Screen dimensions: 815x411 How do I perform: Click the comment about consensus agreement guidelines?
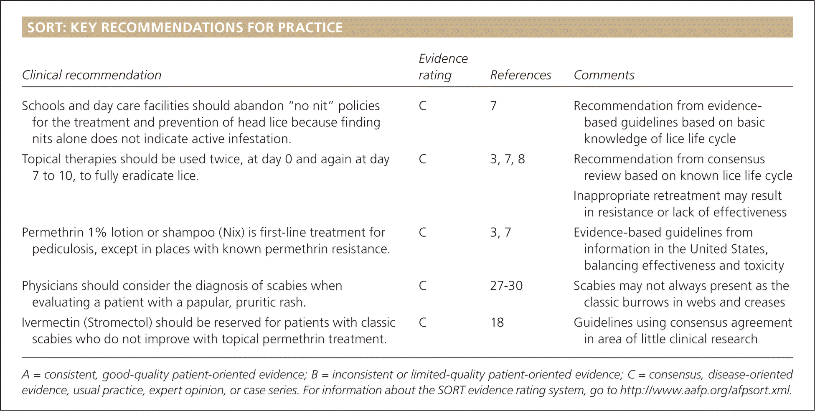click(x=682, y=331)
